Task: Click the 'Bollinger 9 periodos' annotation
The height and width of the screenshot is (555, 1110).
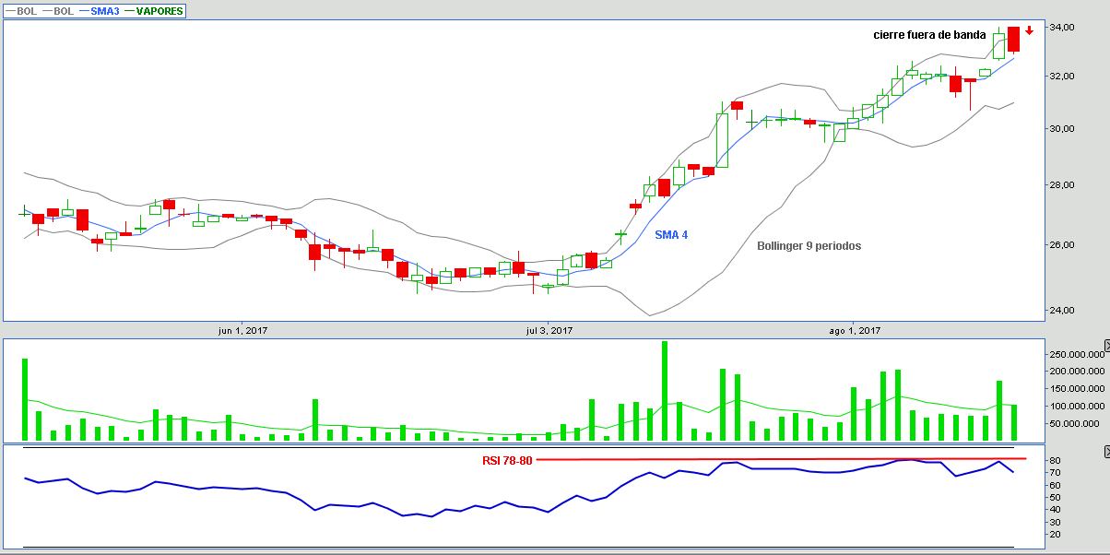Action: click(x=809, y=246)
